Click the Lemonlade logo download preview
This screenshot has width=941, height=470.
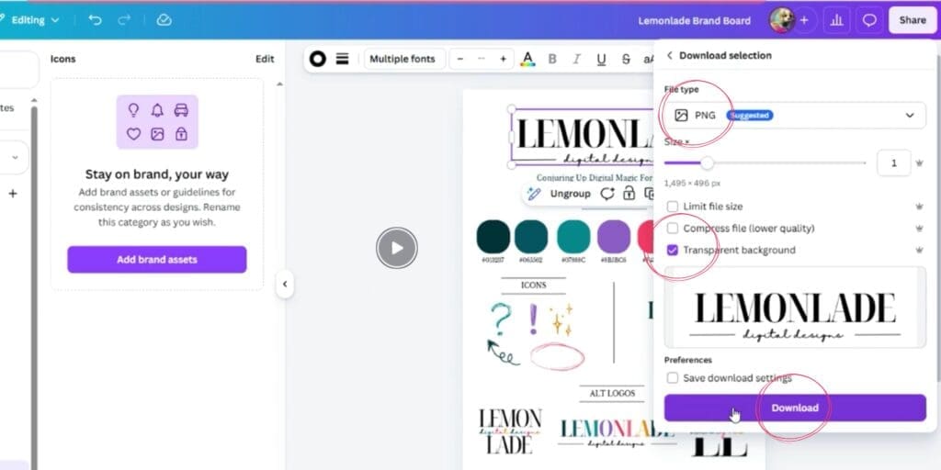click(795, 308)
